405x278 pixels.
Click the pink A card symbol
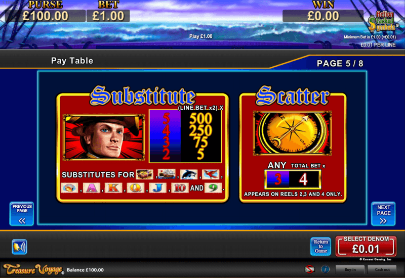click(x=92, y=188)
